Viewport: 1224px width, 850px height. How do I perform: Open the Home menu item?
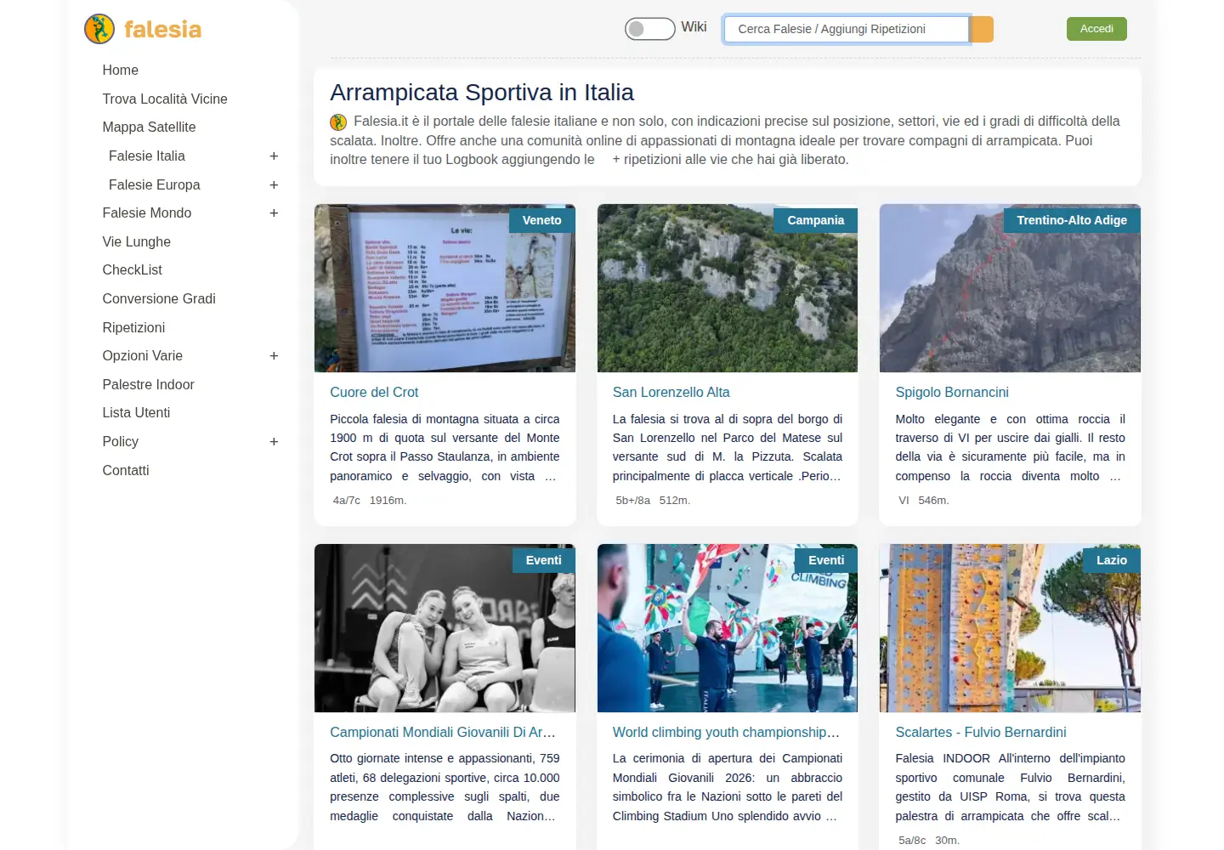(121, 71)
